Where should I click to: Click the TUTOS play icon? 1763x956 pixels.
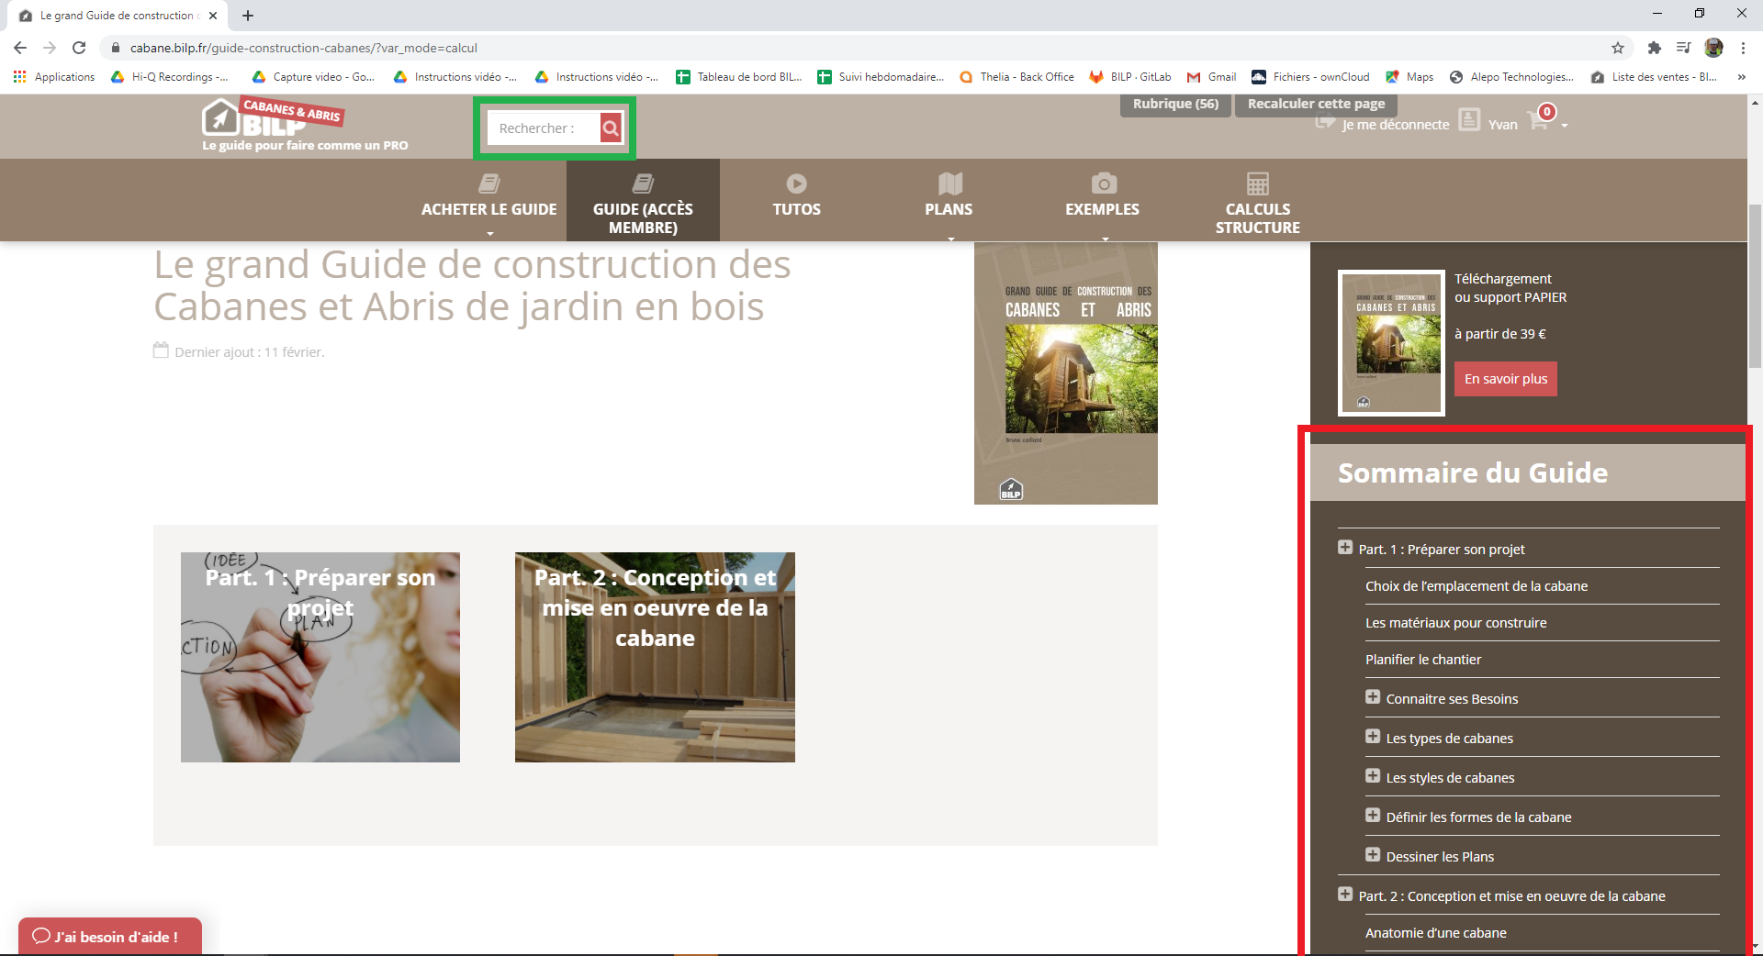[796, 183]
